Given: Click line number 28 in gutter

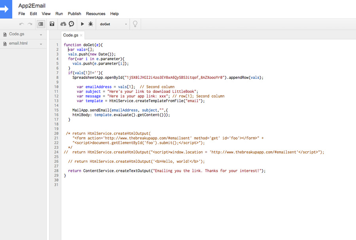Looking at the screenshot, I should coord(56,171).
